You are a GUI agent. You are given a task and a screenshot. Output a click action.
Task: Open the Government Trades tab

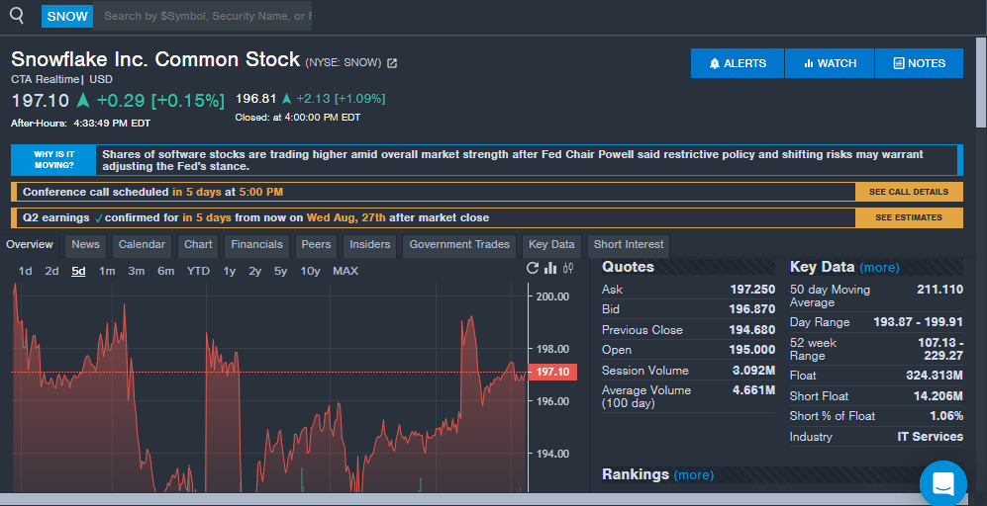[459, 244]
